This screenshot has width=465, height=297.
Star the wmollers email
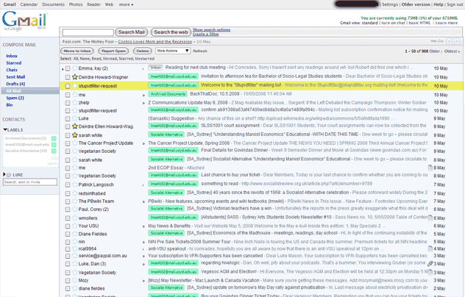click(x=75, y=218)
